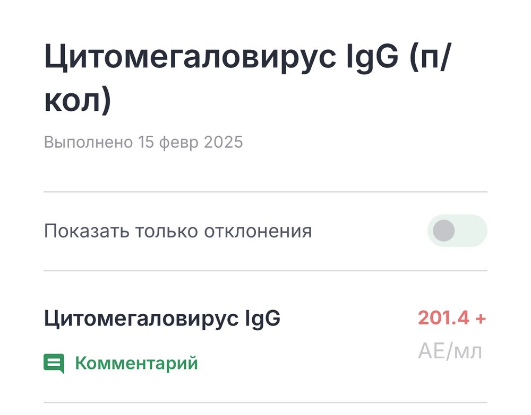Click the red value 201.4 +
This screenshot has width=531, height=415.
click(451, 318)
